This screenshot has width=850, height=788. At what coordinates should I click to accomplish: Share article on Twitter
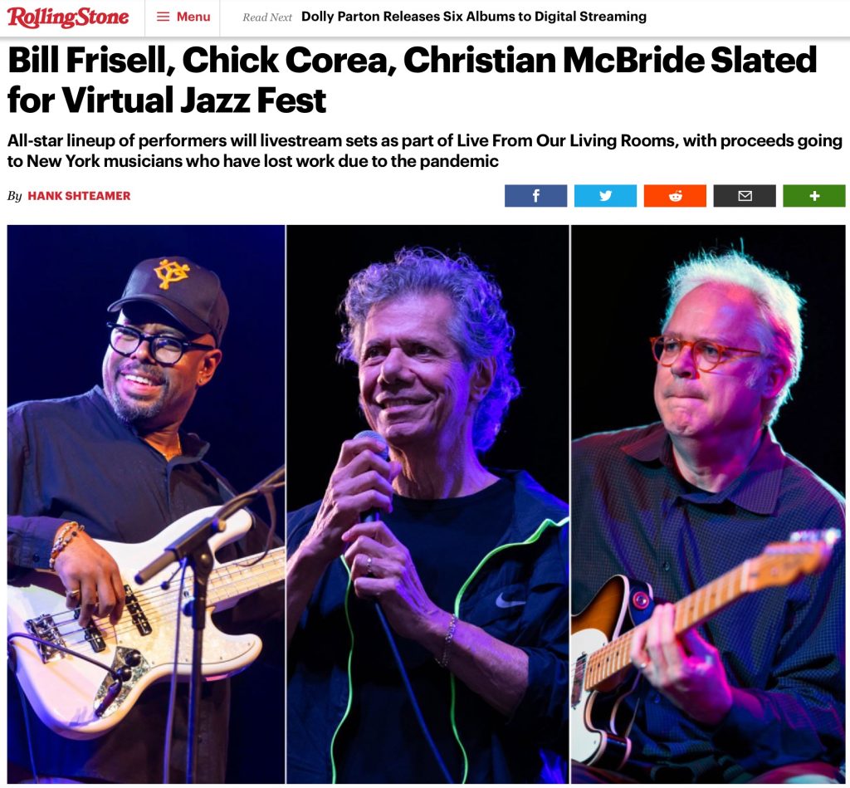[x=605, y=196]
